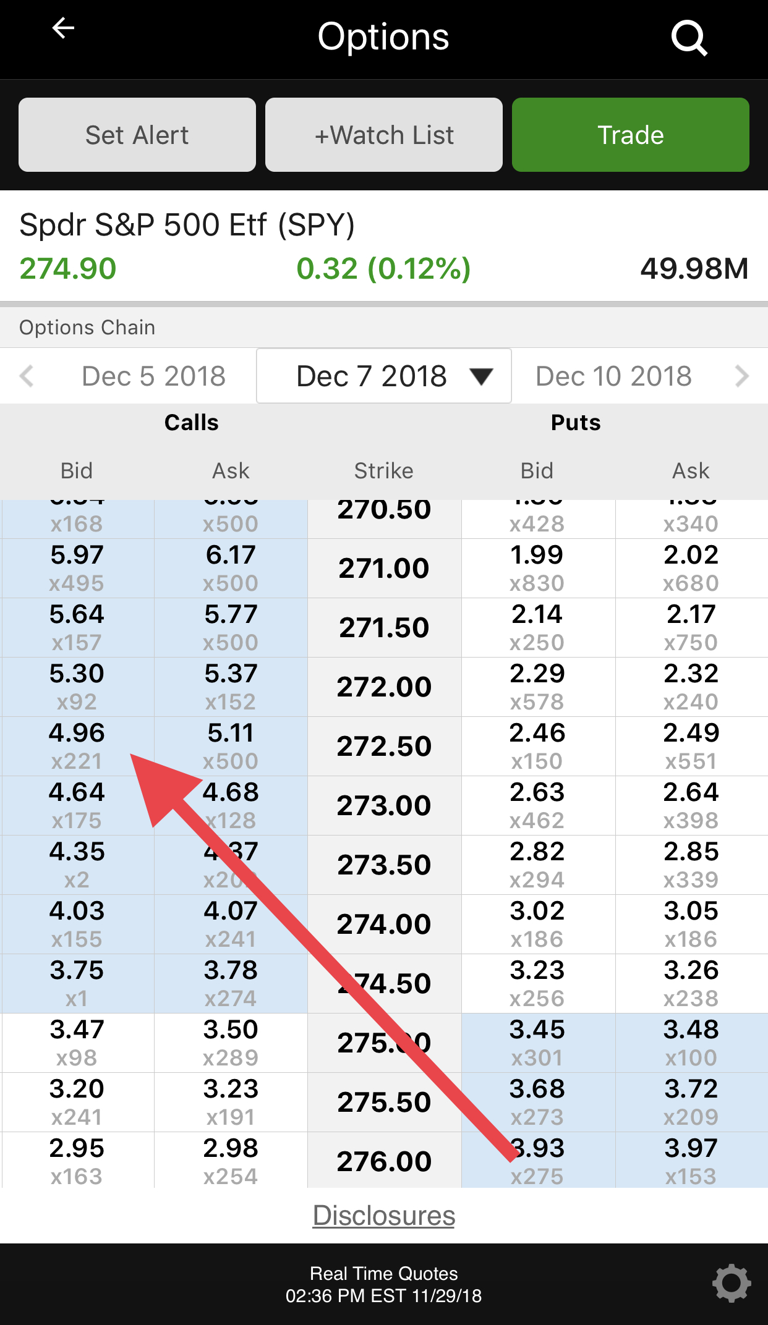
Task: Open search with the magnifier icon
Action: (689, 38)
